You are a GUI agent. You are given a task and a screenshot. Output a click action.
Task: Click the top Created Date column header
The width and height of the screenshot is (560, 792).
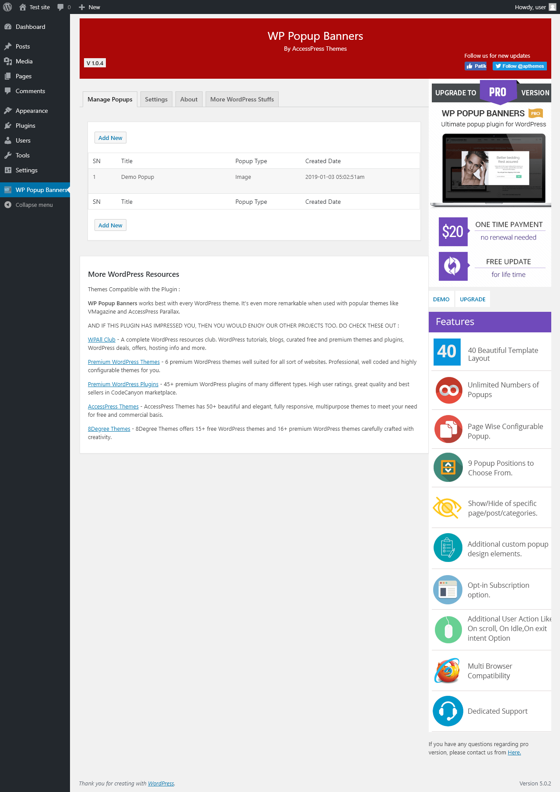pos(323,161)
